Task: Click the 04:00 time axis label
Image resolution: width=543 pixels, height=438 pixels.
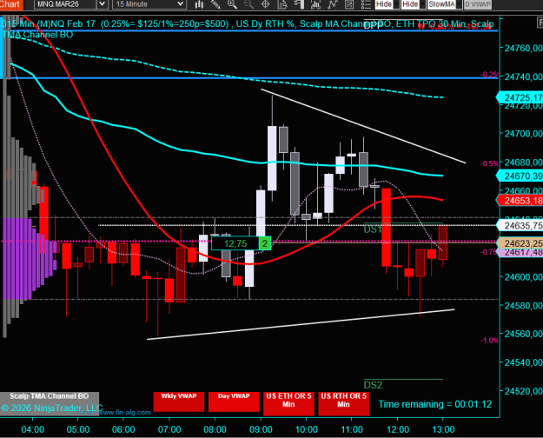Action: 32,429
